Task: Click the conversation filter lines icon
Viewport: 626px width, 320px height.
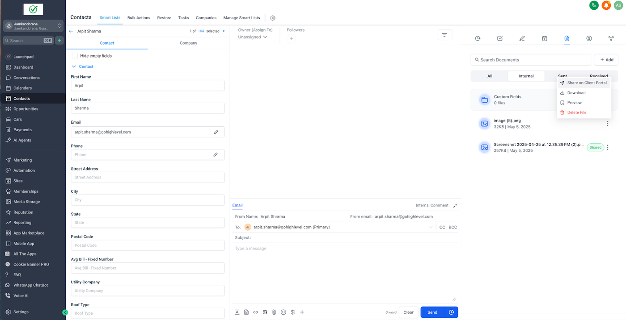Action: coord(444,35)
